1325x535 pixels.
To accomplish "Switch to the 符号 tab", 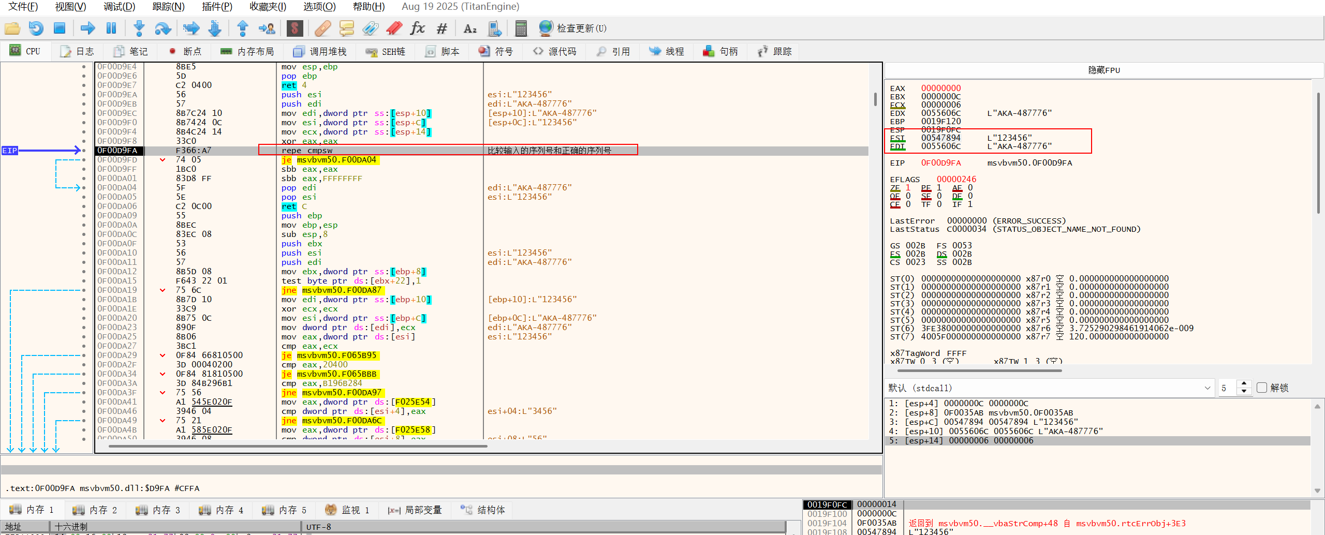I will 496,51.
